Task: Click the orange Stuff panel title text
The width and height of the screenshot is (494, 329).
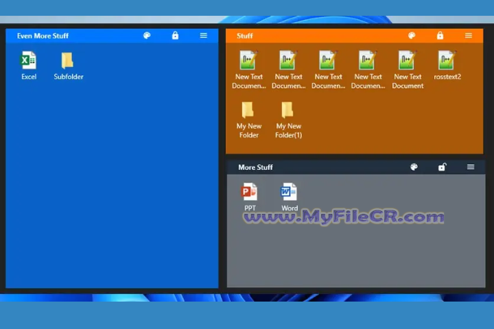Action: click(245, 36)
